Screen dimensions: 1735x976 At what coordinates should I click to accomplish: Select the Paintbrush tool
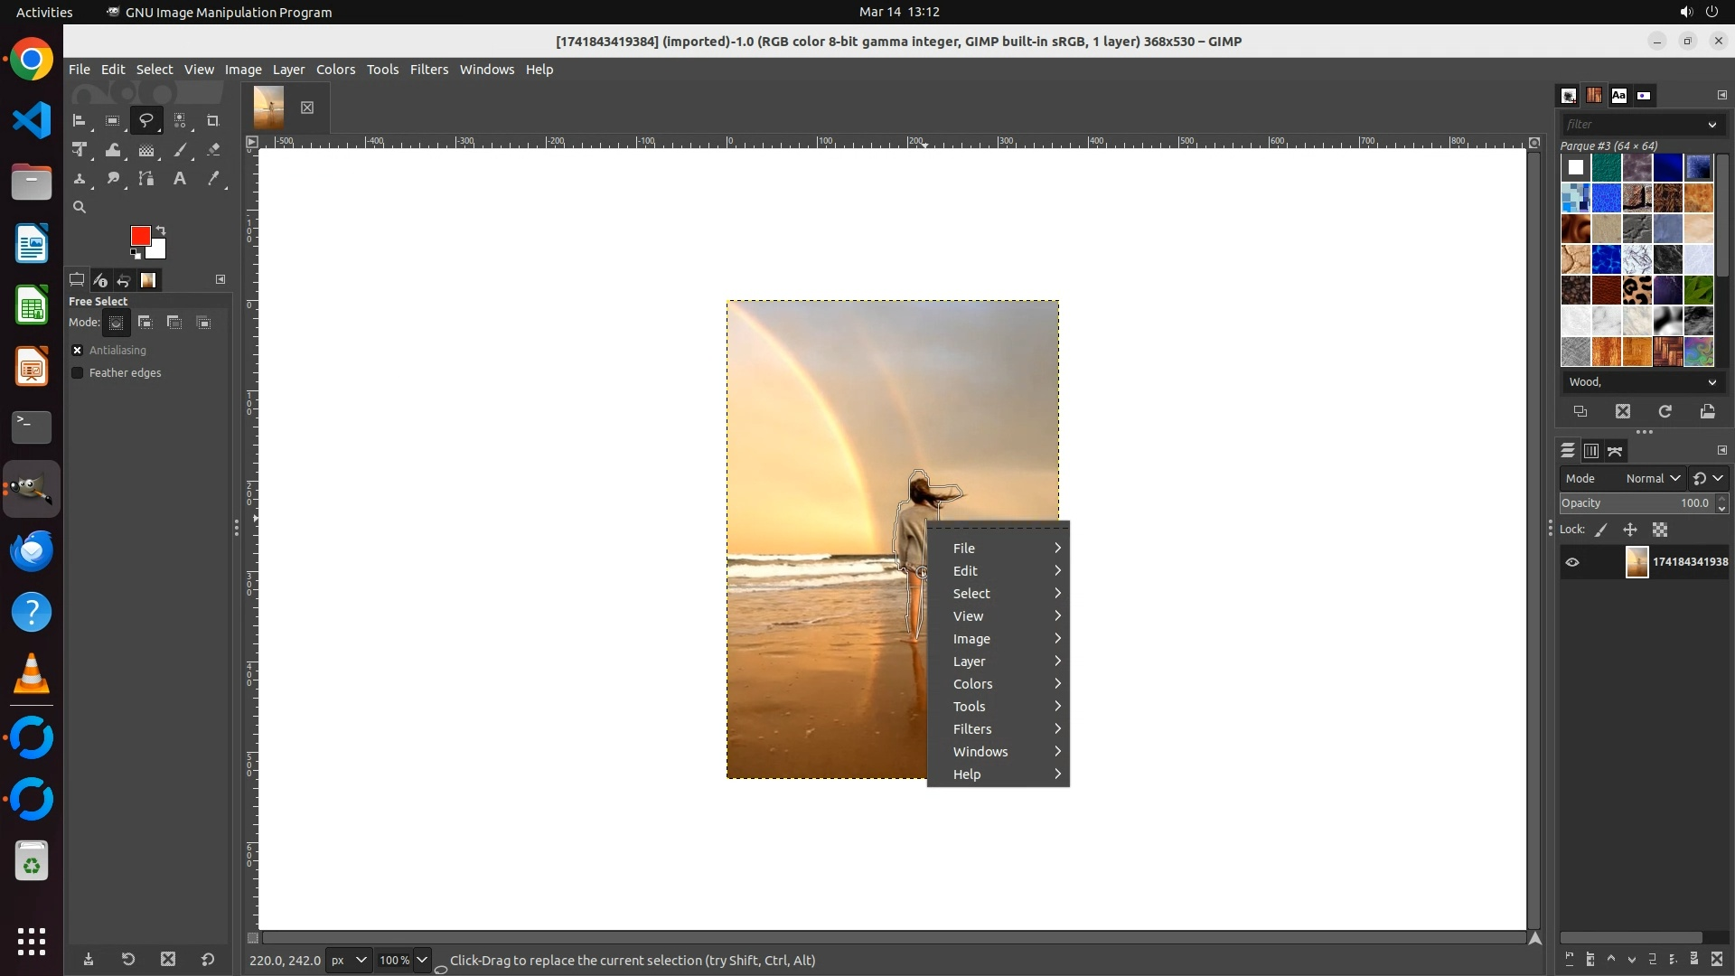pos(180,150)
